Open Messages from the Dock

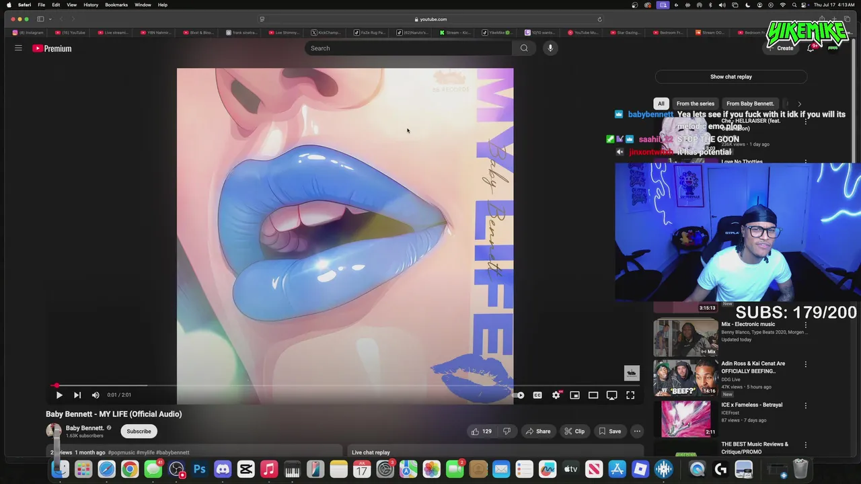(x=153, y=469)
